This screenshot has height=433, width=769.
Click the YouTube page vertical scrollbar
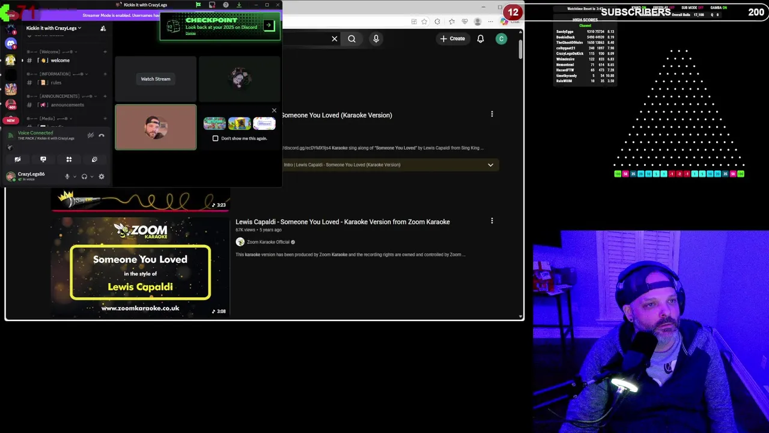(x=520, y=48)
